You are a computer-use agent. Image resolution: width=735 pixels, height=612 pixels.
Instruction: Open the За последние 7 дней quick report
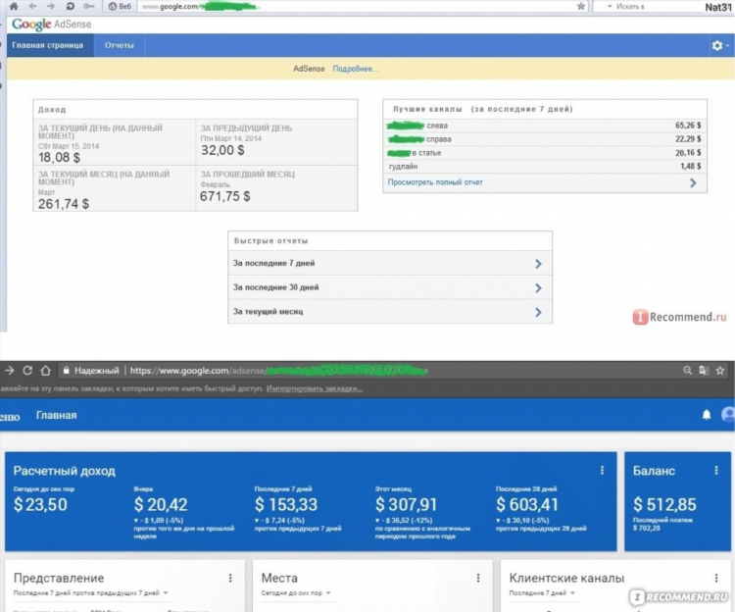click(x=390, y=263)
